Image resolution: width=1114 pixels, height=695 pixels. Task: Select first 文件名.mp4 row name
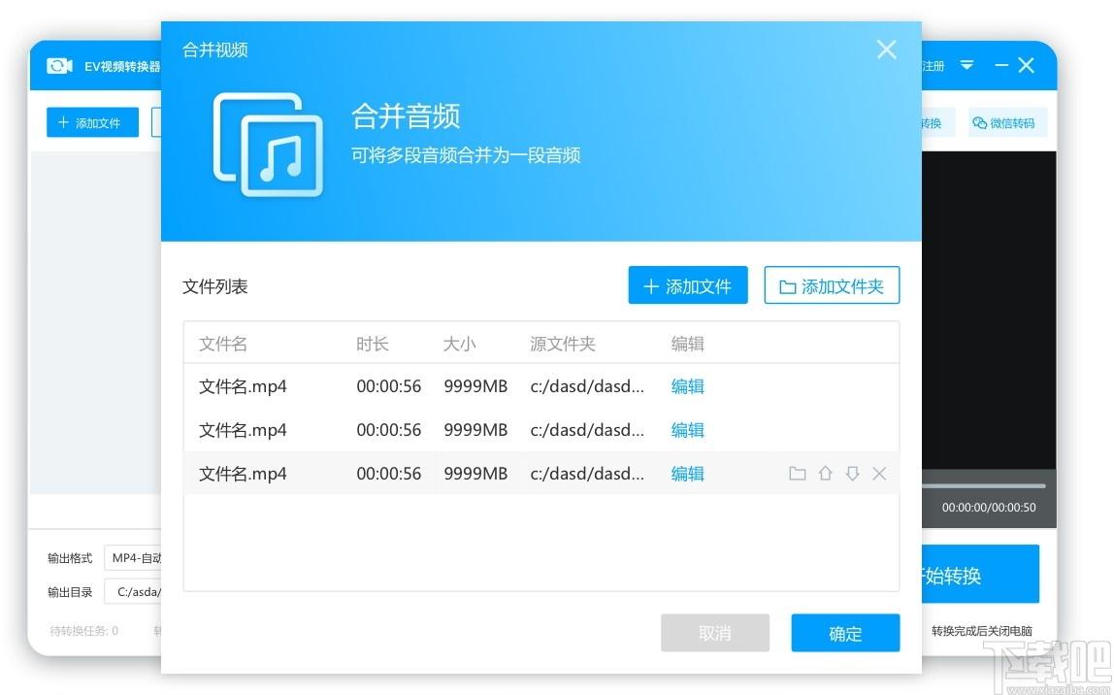coord(243,386)
